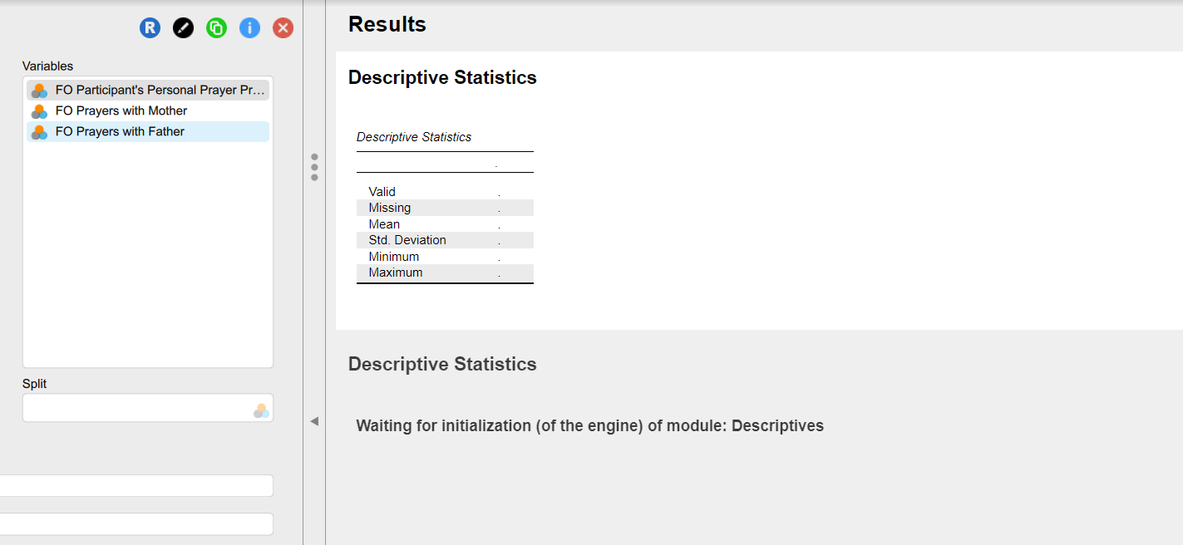Click the first empty field below Split
Image resolution: width=1183 pixels, height=545 pixels.
pos(133,485)
